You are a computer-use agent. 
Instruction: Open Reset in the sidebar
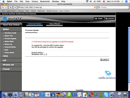point(6,50)
